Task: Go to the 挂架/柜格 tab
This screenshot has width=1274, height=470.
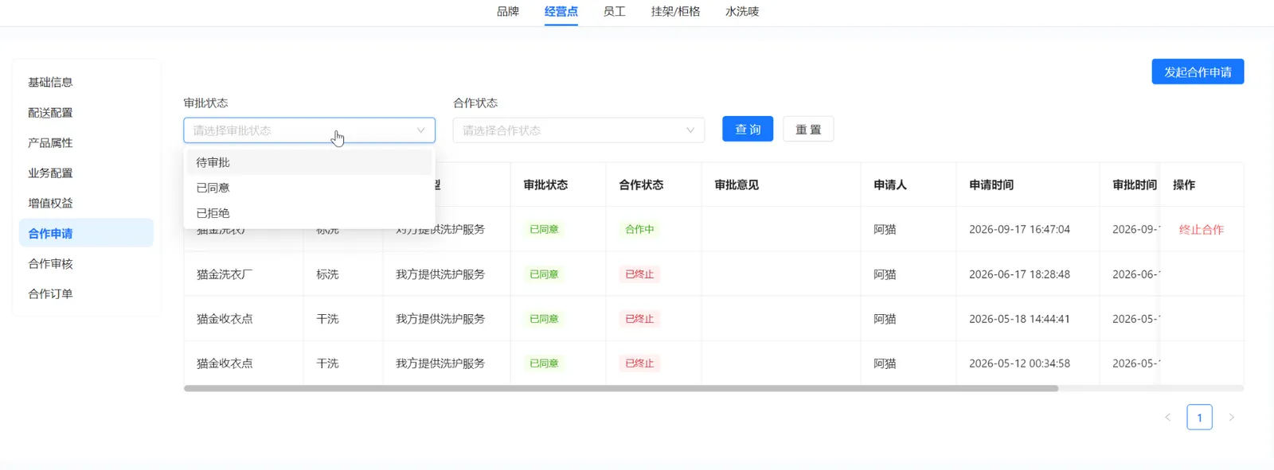Action: click(675, 11)
